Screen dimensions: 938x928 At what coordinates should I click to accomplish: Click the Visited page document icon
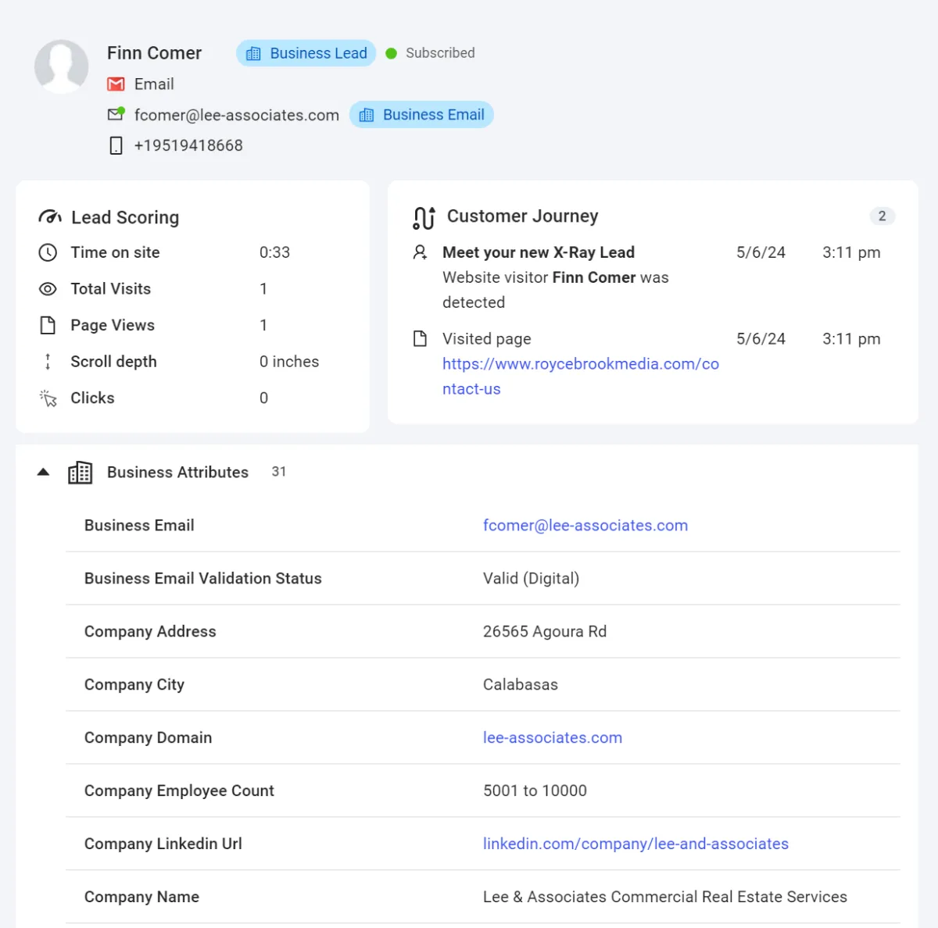pos(420,338)
